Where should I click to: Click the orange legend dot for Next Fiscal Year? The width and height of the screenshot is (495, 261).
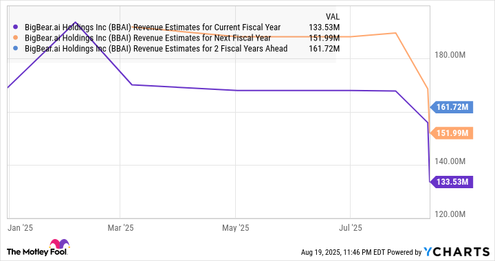click(16, 38)
